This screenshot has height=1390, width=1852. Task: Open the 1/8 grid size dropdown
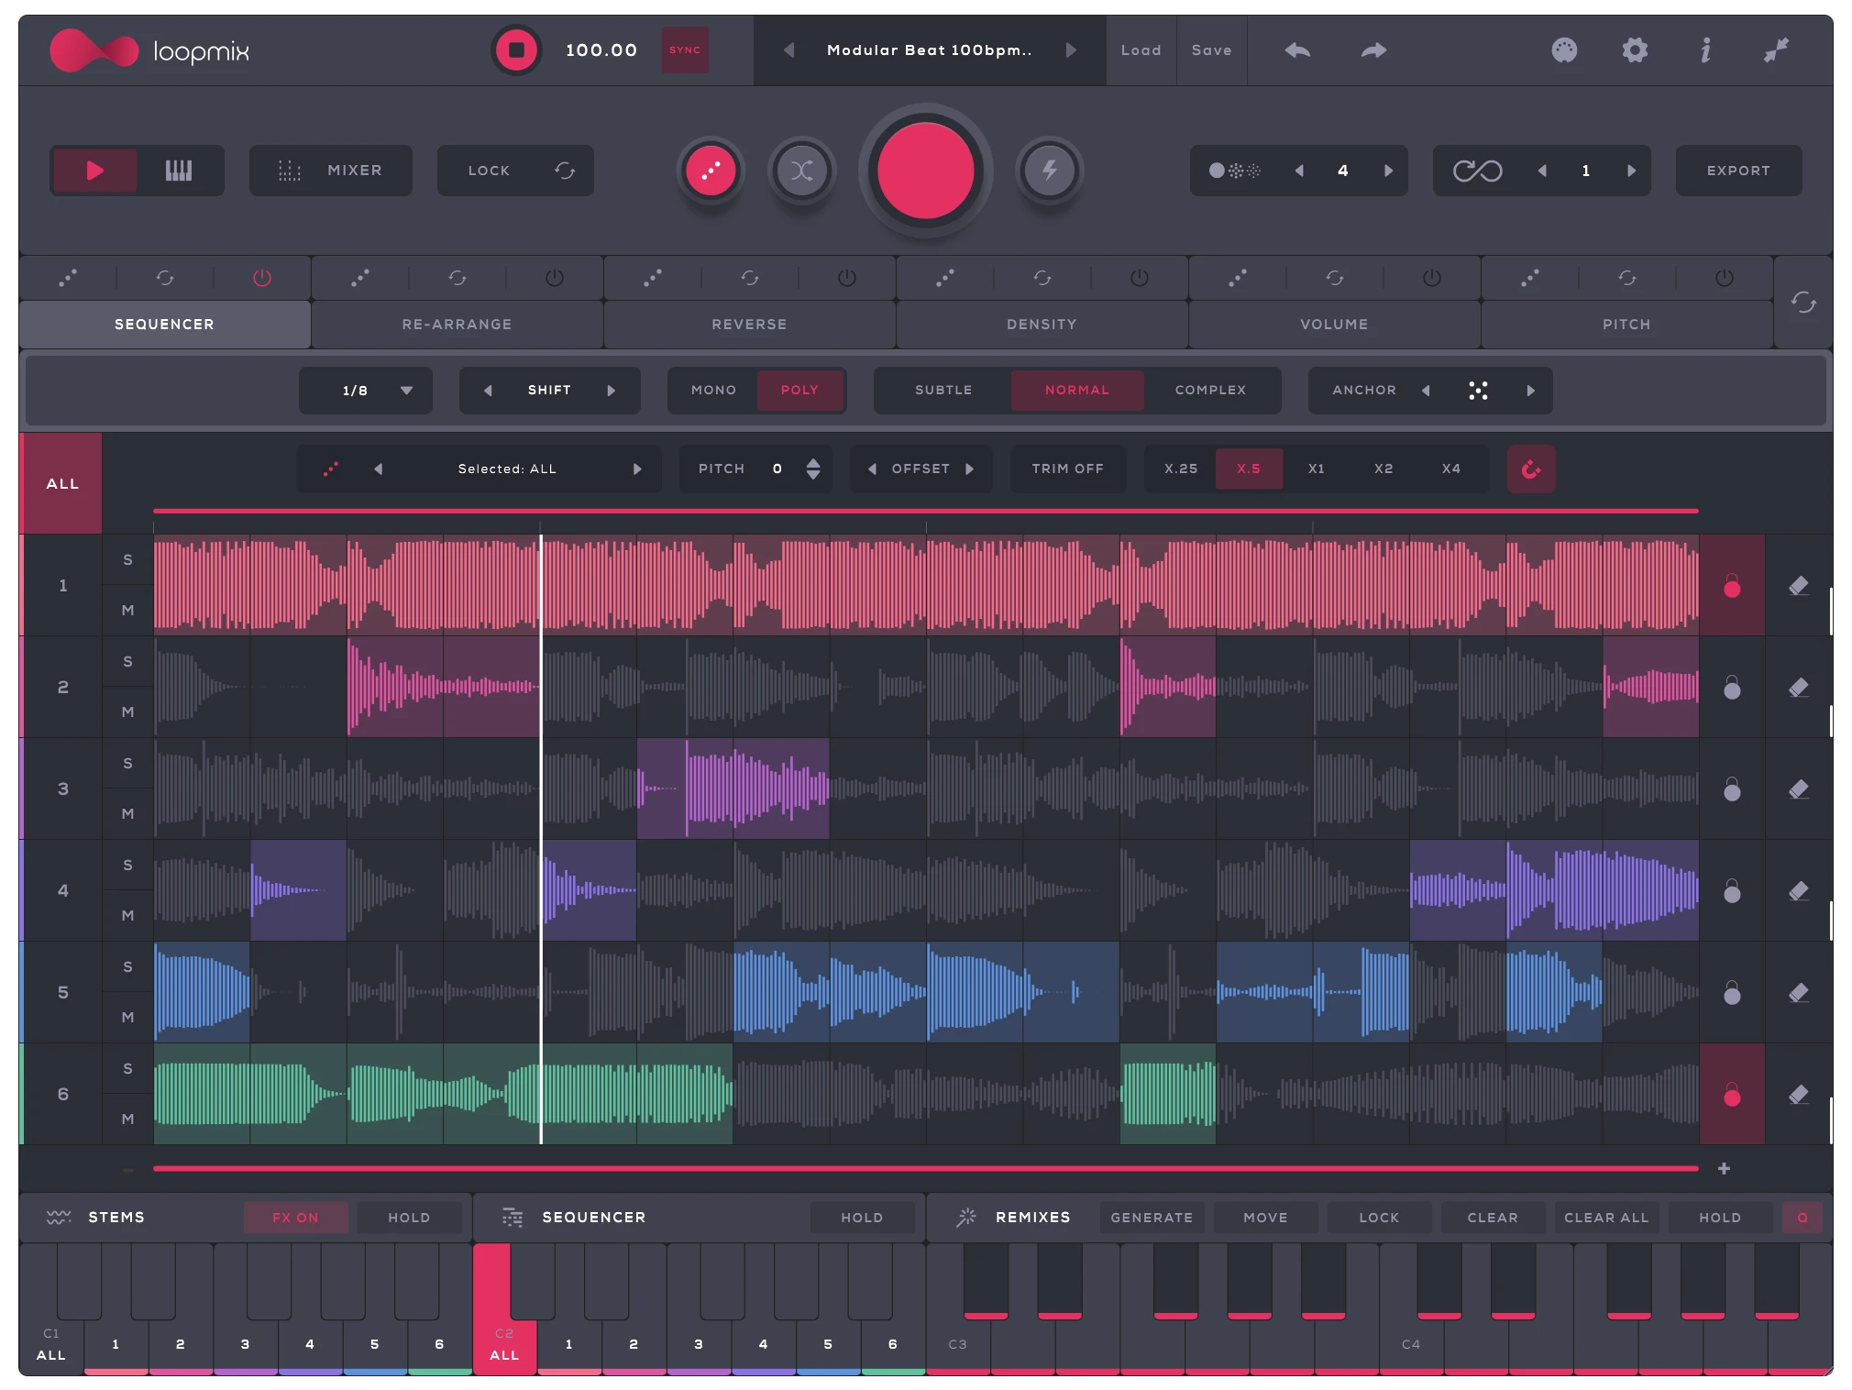click(x=365, y=391)
